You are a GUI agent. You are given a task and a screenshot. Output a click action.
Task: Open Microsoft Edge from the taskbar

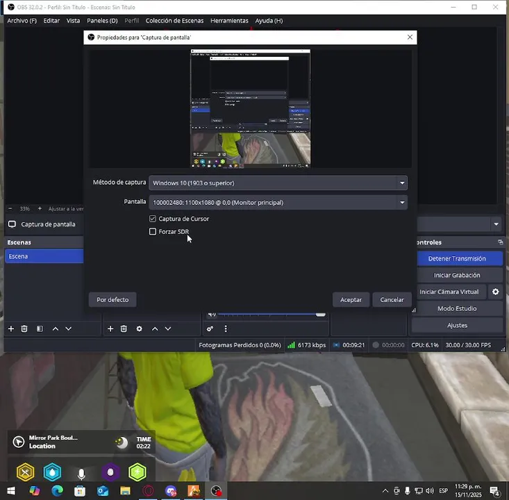pyautogui.click(x=58, y=490)
